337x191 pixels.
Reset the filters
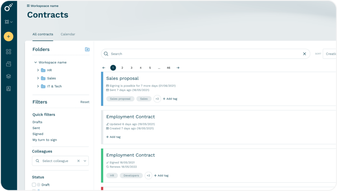click(x=85, y=102)
